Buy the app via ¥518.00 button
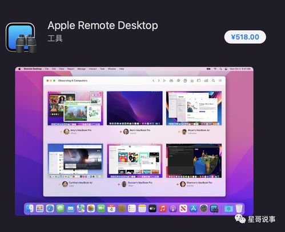 245,37
